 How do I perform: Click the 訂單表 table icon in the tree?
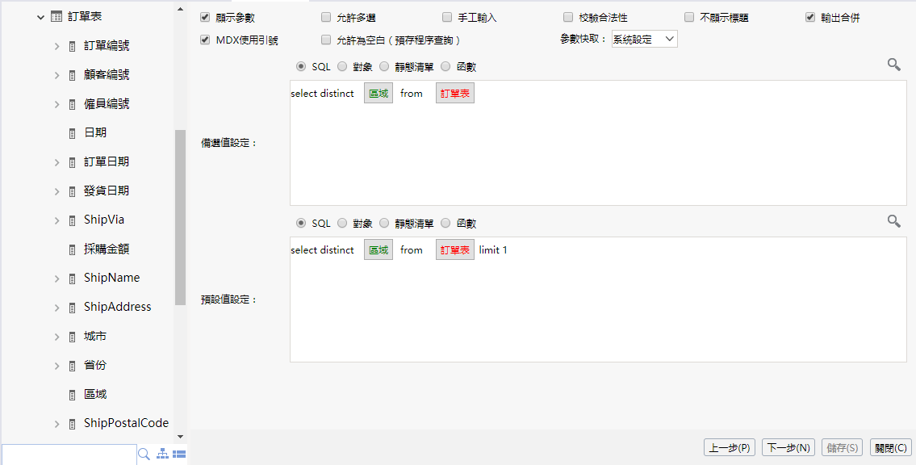click(x=56, y=16)
